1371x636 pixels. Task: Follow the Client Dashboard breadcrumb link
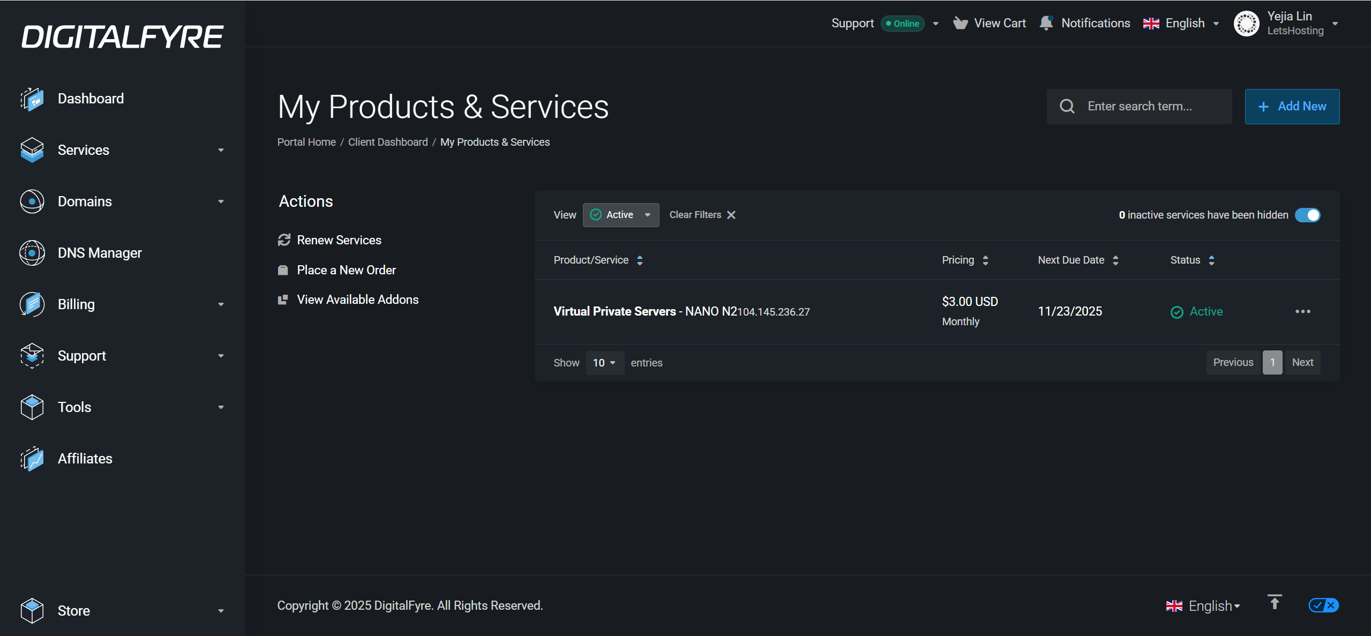click(388, 142)
